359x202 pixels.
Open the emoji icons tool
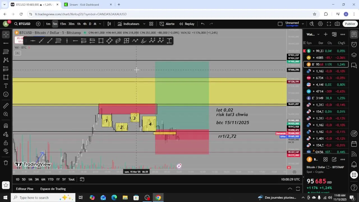(6, 94)
